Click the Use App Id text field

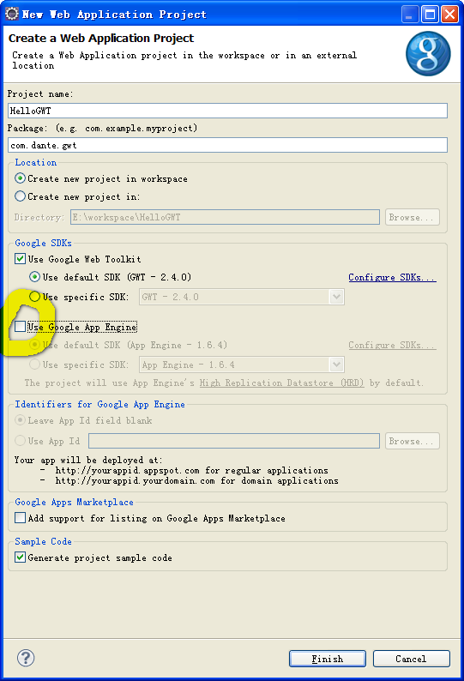pos(234,441)
